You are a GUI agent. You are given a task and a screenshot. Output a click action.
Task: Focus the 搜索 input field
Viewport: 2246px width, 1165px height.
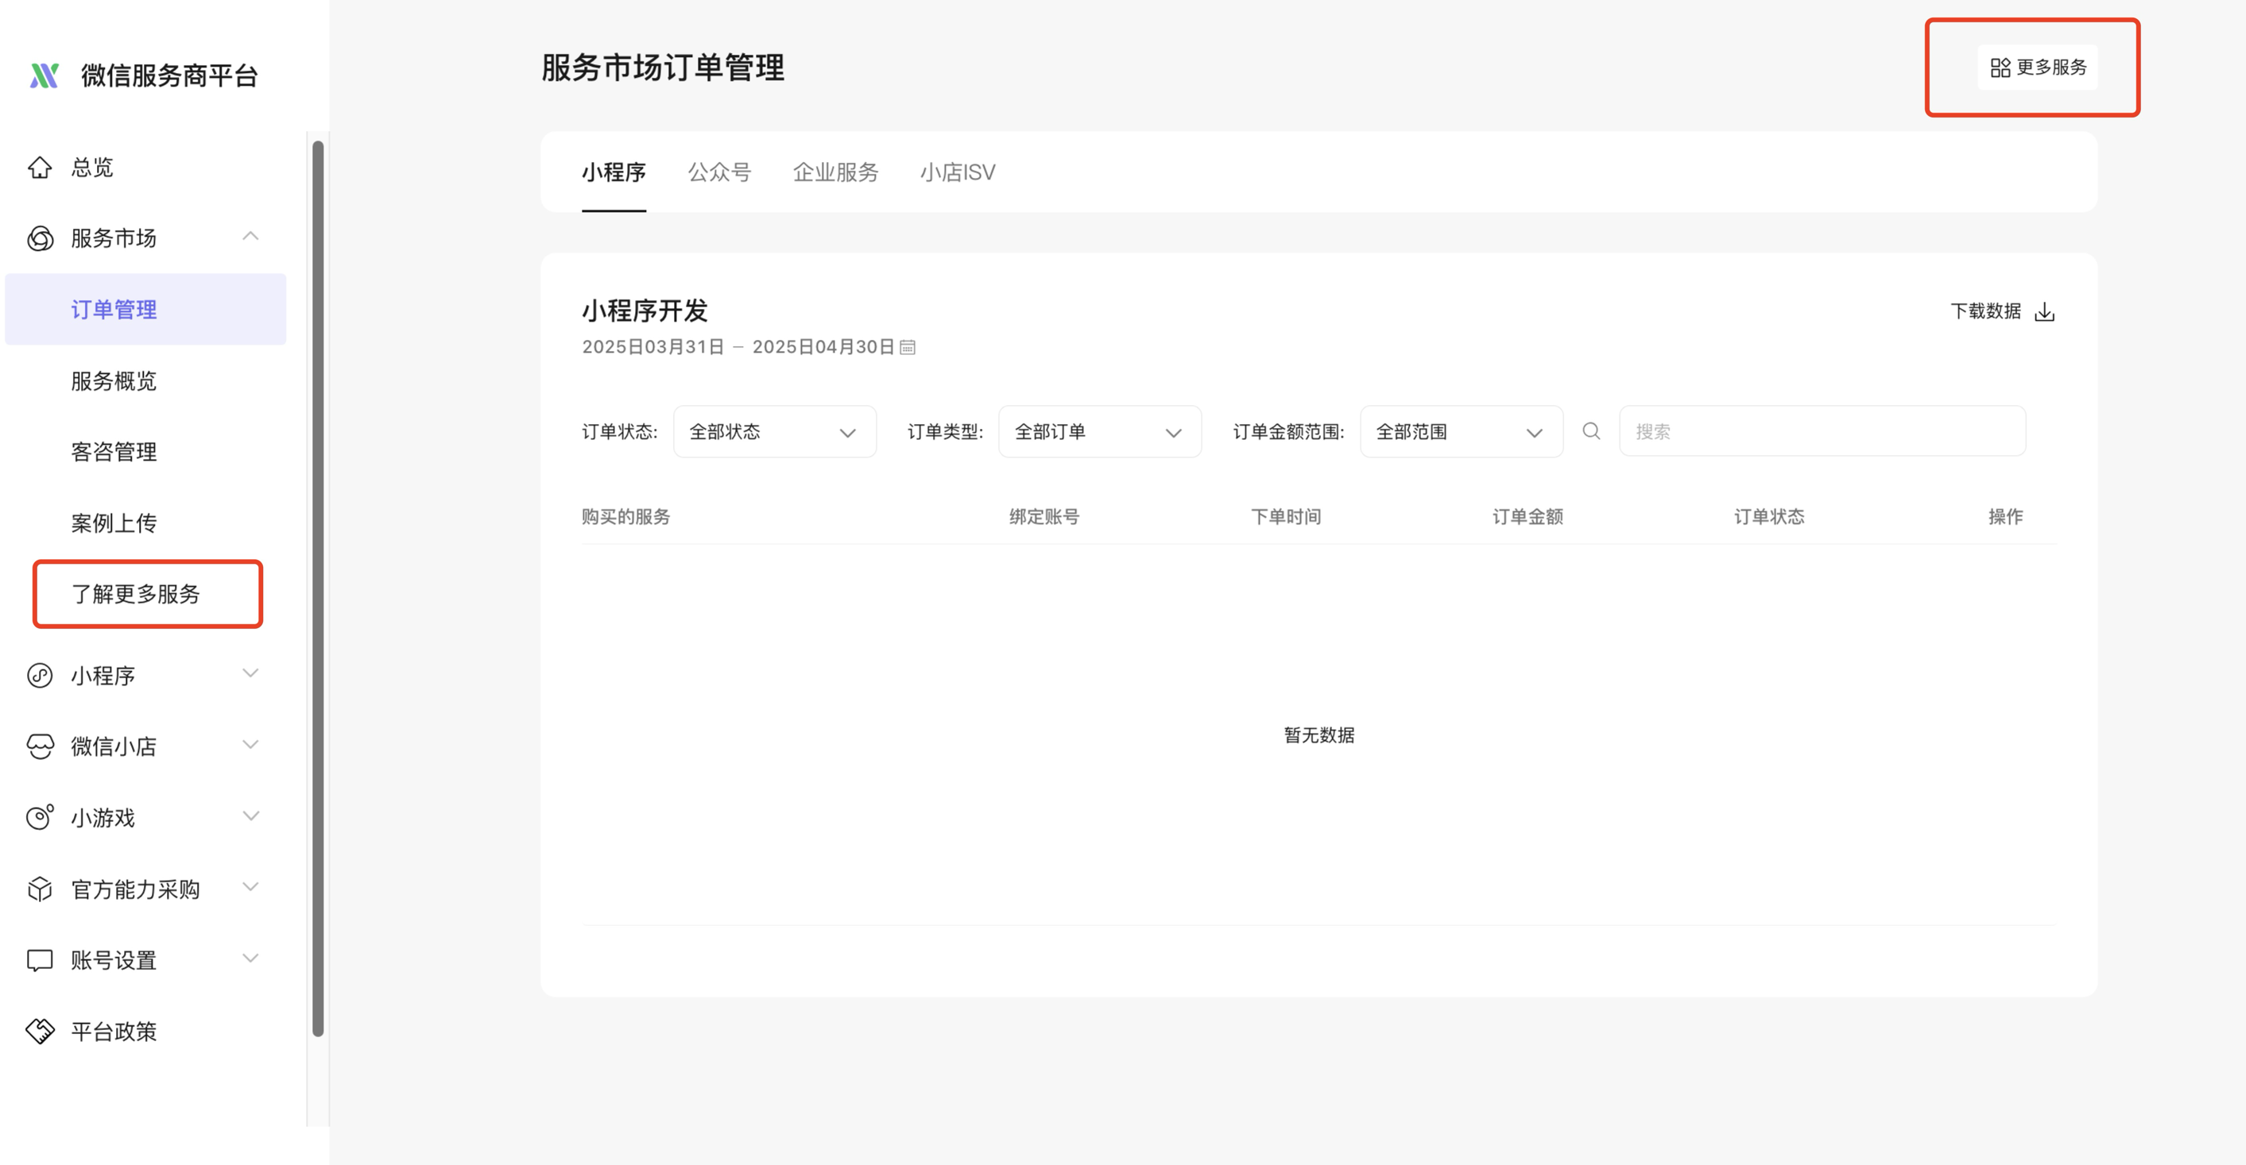(1822, 431)
